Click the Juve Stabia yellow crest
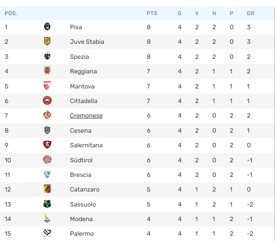 coord(47,41)
